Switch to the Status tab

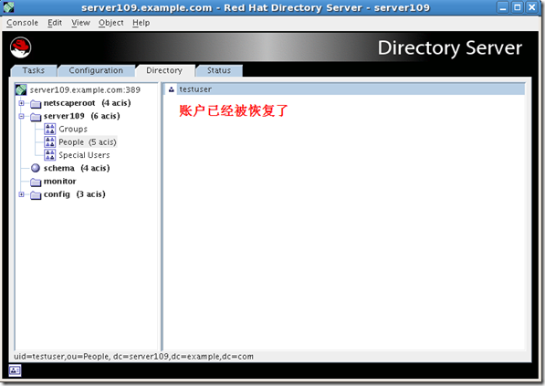pos(219,70)
